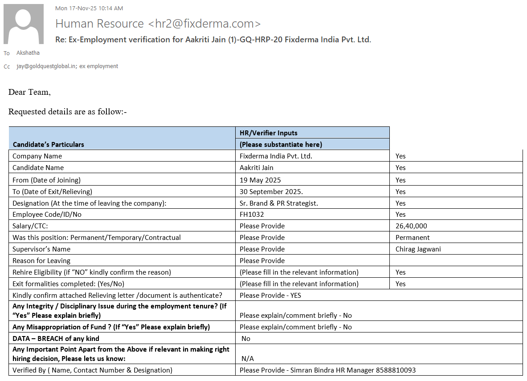Click the email subject line Re: Ex-Employment verification
The width and height of the screenshot is (527, 381).
click(x=213, y=40)
